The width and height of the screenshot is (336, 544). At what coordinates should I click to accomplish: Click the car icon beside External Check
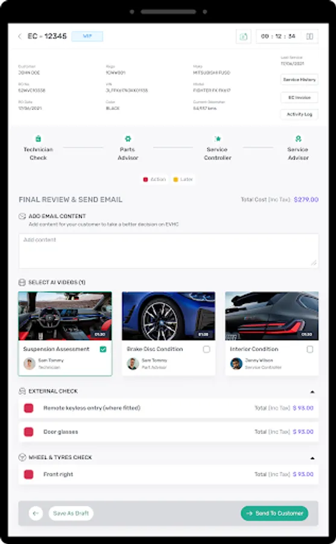click(22, 391)
